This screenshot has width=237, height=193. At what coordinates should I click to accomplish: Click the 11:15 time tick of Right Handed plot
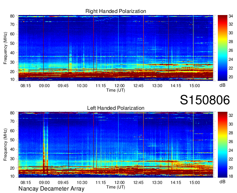pyautogui.click(x=101, y=86)
